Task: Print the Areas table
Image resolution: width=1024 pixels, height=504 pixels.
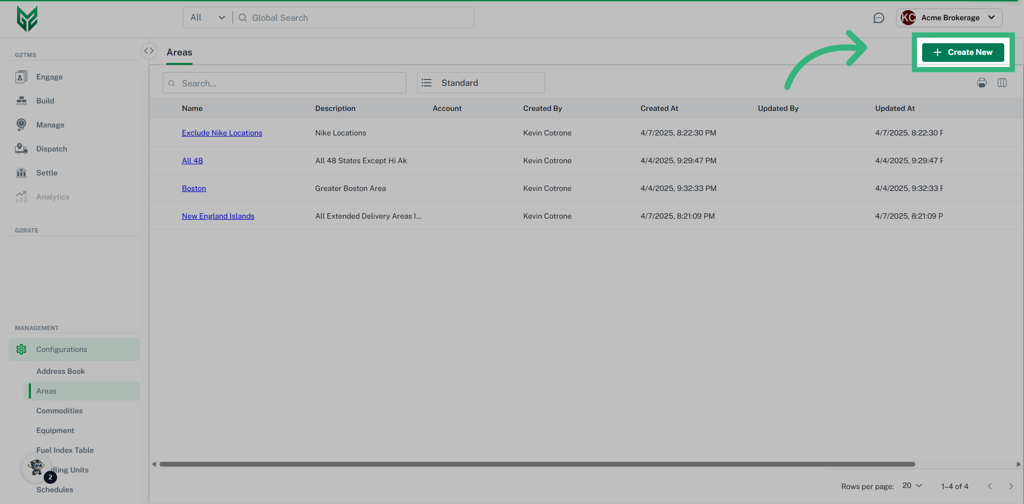Action: [982, 83]
